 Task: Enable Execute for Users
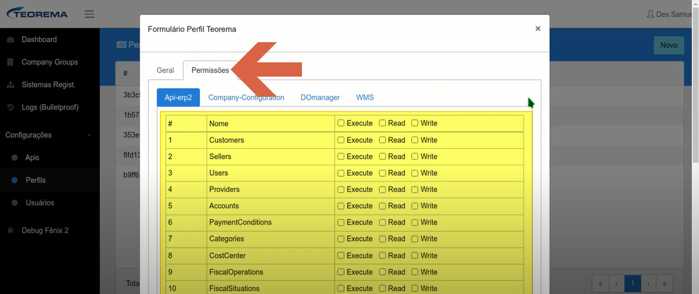click(341, 173)
